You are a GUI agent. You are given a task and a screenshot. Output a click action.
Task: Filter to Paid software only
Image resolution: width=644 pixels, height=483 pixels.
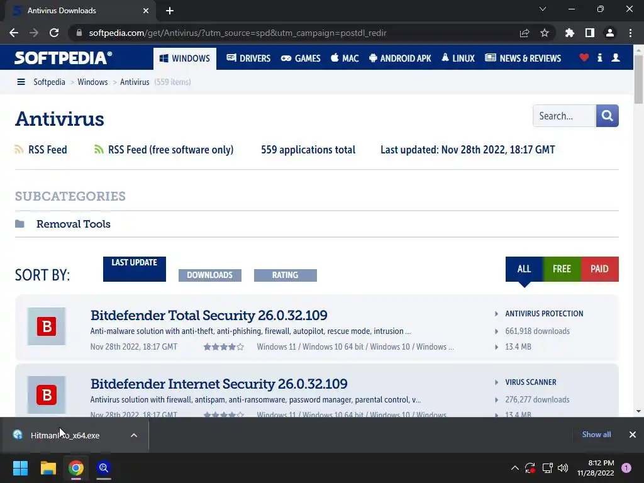tap(599, 269)
